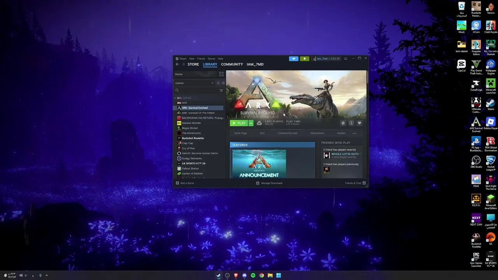Open the IAM_7MD profile tab
498x280 pixels.
(x=255, y=64)
